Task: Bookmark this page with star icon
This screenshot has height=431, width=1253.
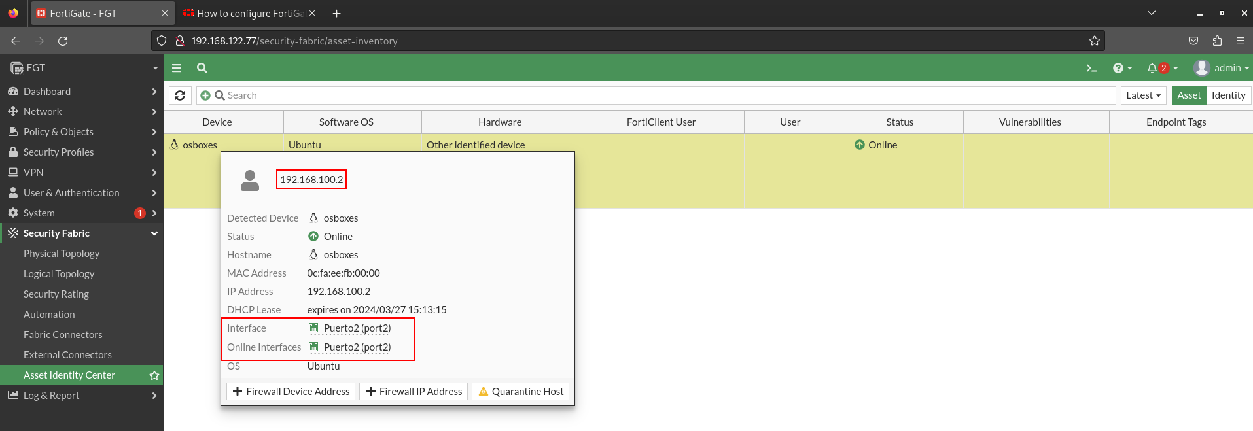Action: click(1094, 41)
